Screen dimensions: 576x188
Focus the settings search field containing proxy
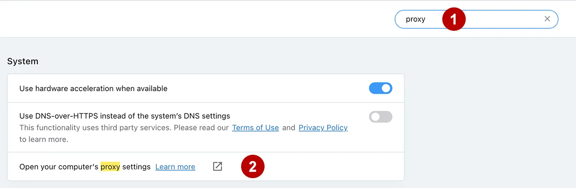[476, 19]
